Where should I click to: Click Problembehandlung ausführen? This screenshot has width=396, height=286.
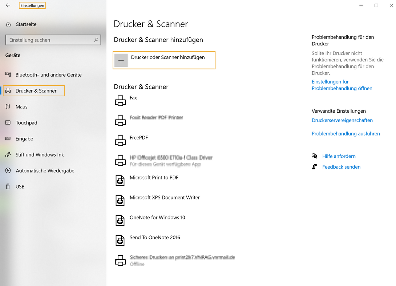click(x=346, y=133)
